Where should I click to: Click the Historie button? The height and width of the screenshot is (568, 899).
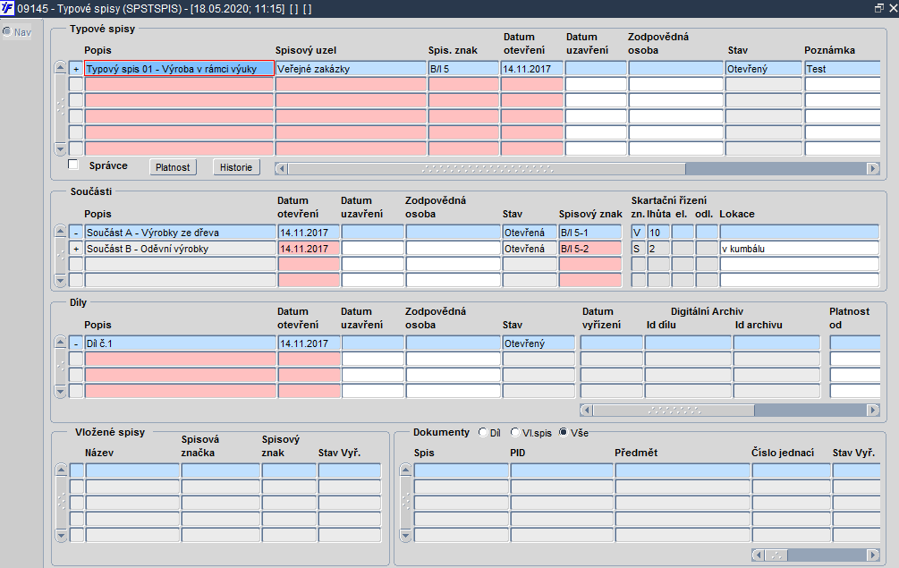236,167
